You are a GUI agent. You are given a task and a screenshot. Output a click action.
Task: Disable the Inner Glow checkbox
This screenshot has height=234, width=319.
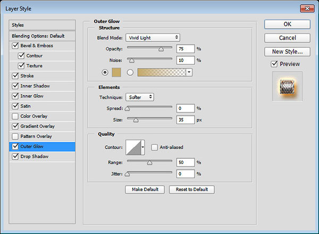tap(15, 96)
